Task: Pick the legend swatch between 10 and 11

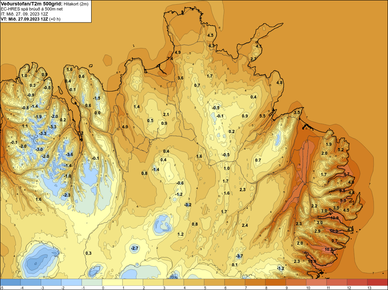Action: pos(317,282)
